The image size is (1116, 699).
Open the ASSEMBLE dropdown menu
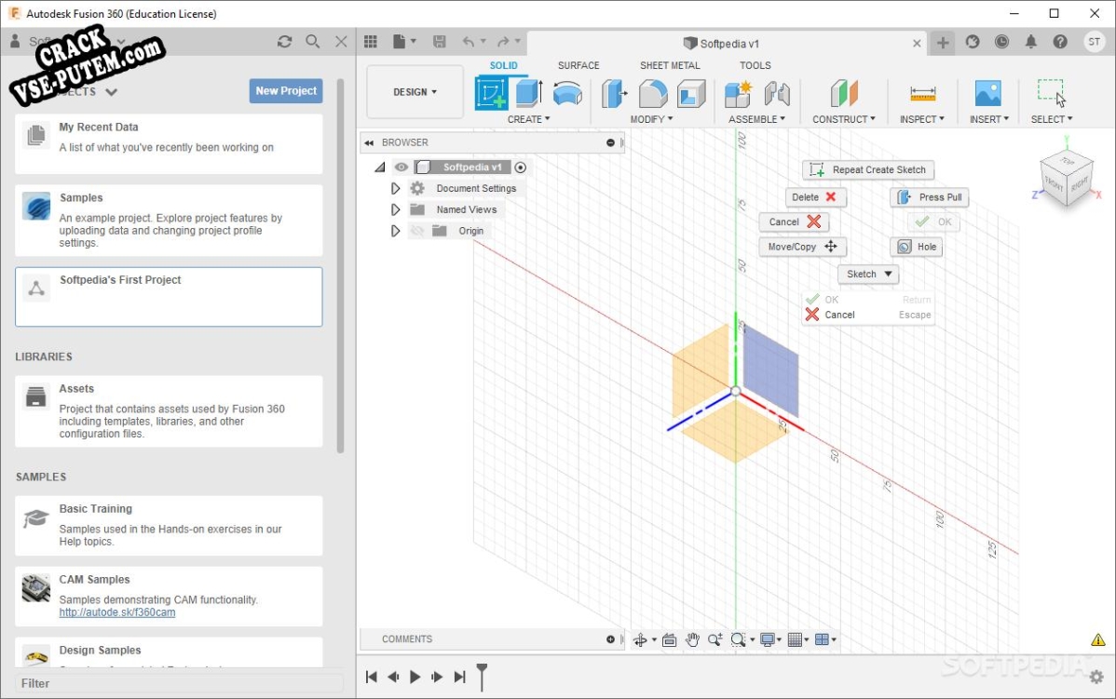756,119
